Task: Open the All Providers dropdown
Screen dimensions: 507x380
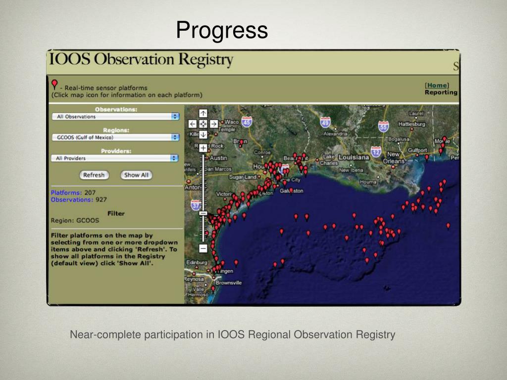Action: [x=115, y=158]
